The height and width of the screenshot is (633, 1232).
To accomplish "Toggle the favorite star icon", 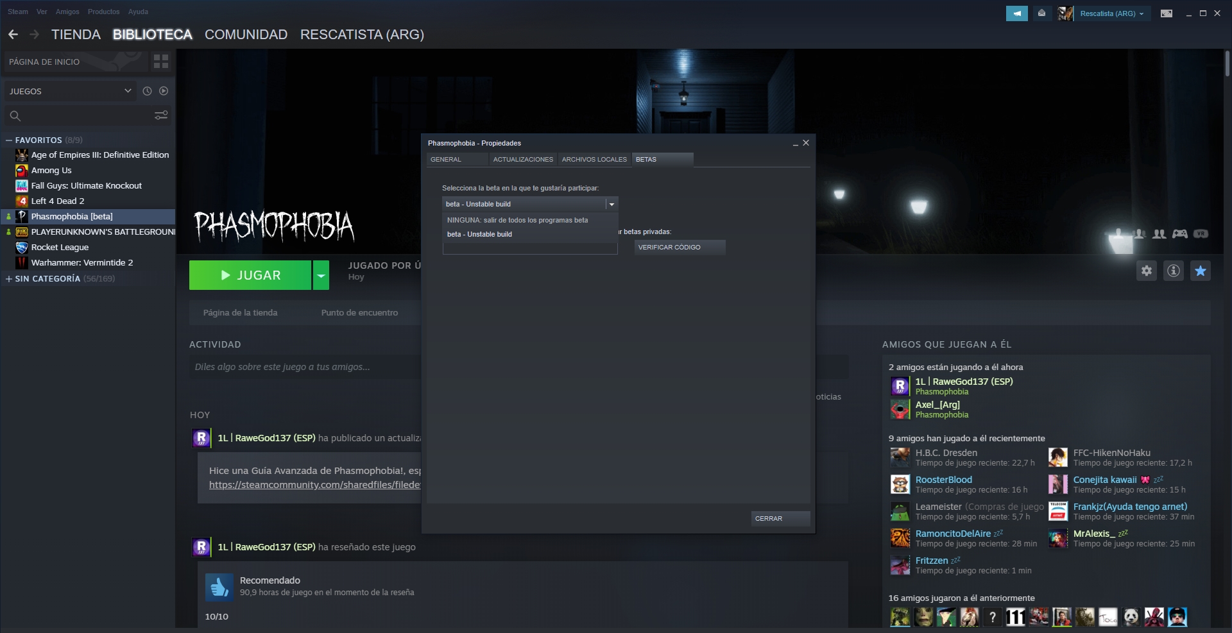I will tap(1201, 271).
